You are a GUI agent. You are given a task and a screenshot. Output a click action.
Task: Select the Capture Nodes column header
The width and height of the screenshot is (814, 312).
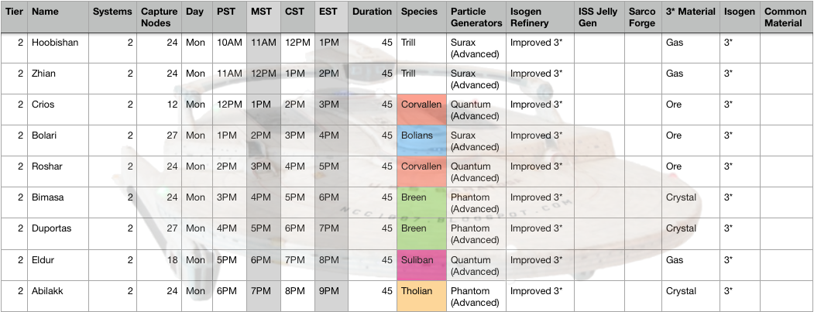(x=160, y=17)
